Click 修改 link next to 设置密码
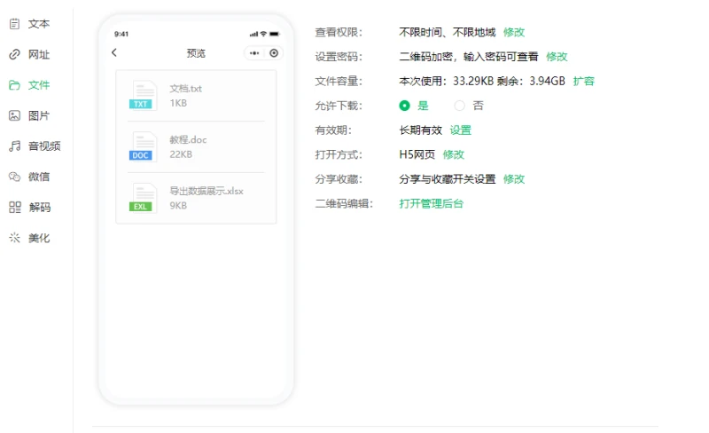This screenshot has height=433, width=709. [557, 57]
